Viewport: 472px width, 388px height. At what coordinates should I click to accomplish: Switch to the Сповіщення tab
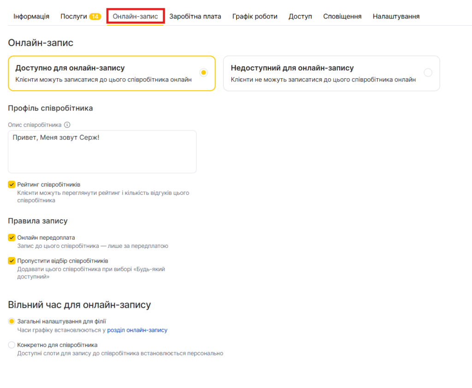coord(342,17)
